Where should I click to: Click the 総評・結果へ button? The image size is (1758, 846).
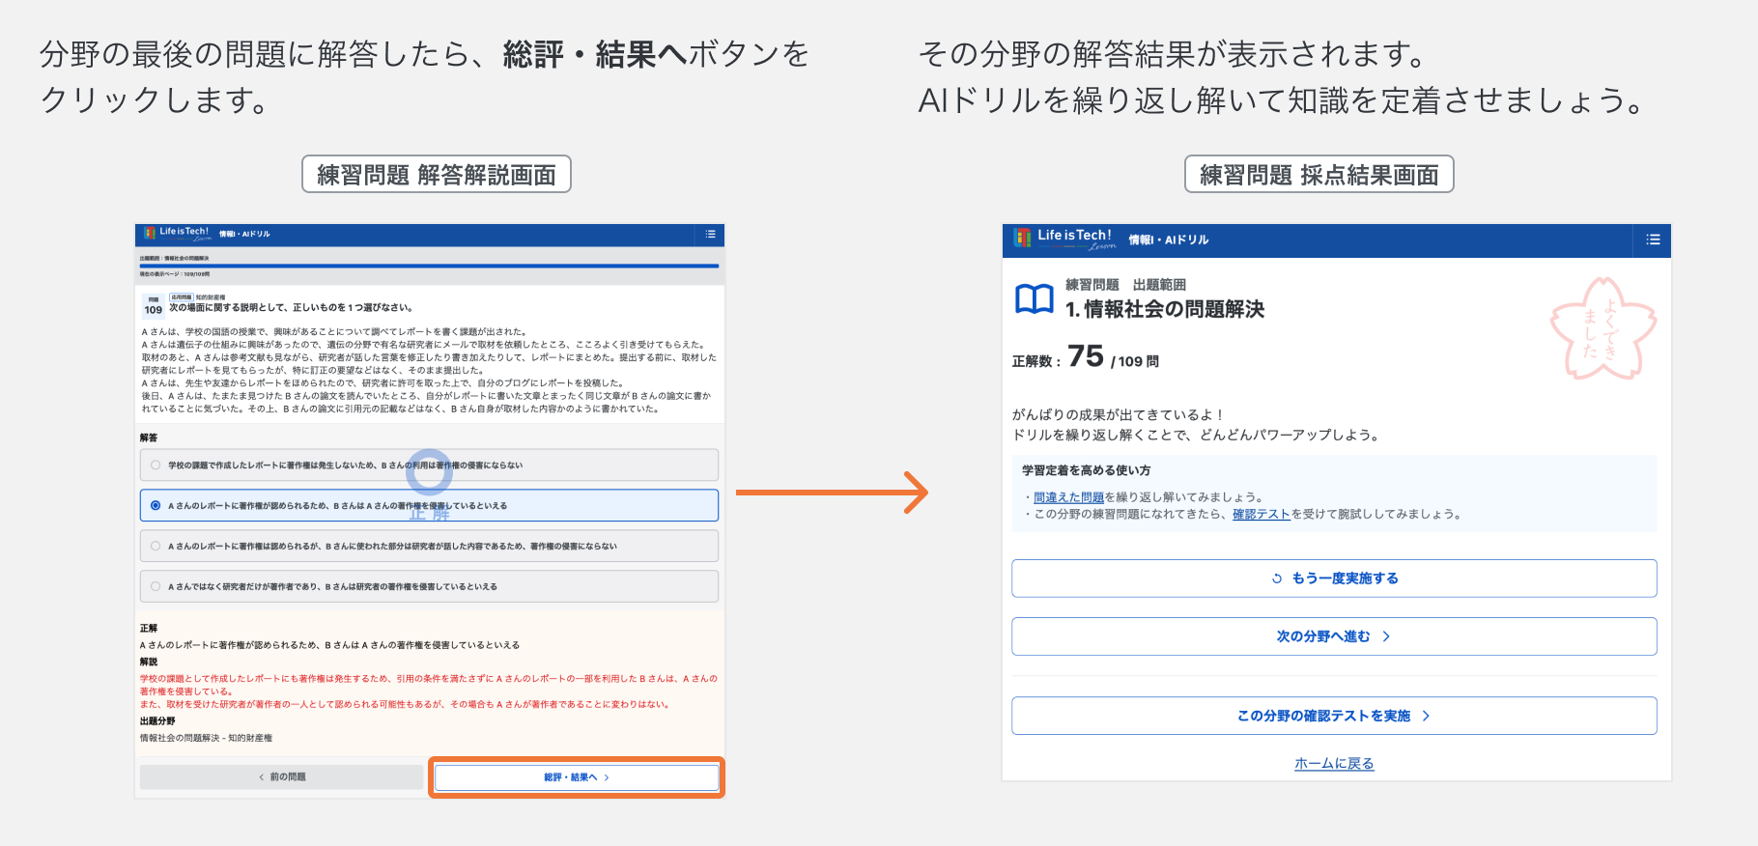pos(577,777)
